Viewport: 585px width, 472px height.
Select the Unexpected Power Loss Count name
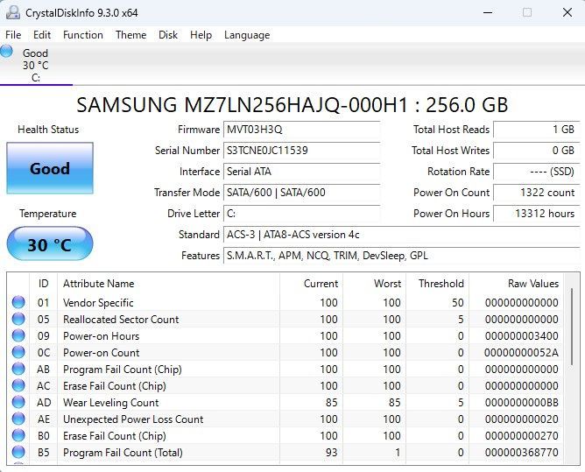[x=133, y=419]
